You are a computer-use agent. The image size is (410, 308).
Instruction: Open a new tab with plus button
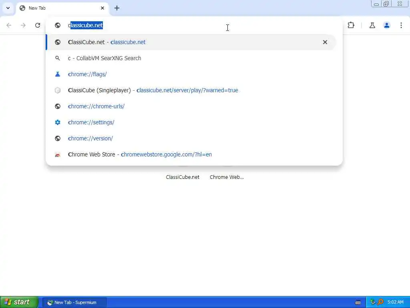tap(117, 8)
